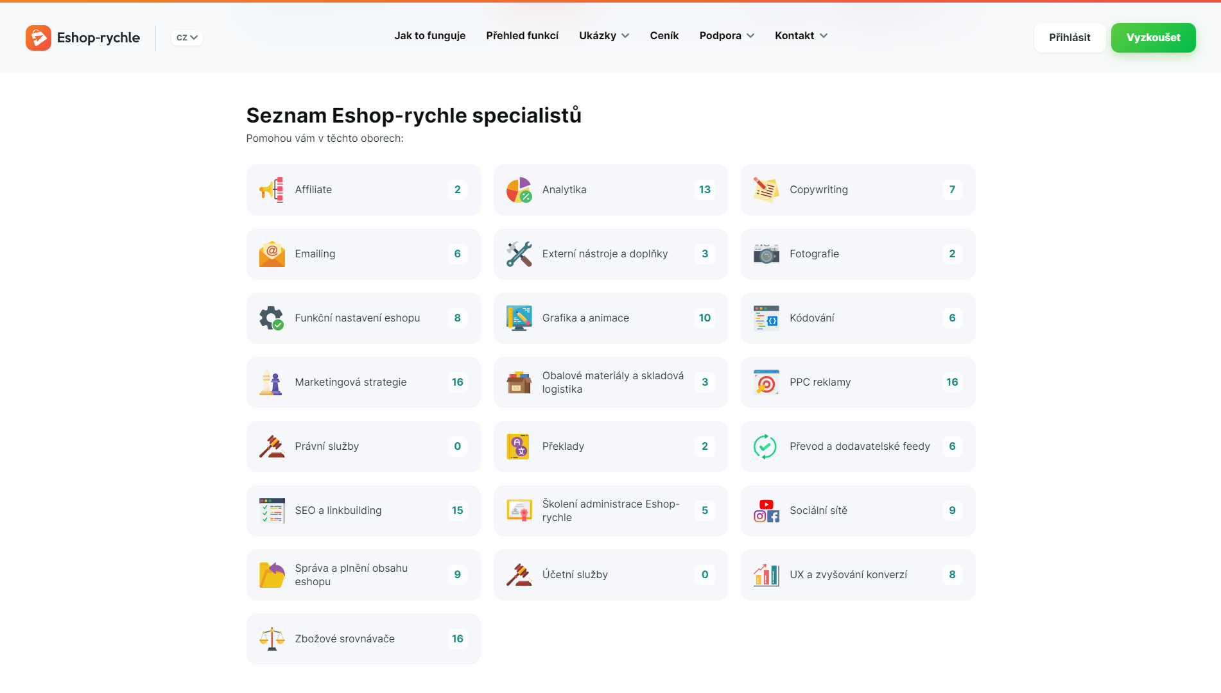
Task: Open SEO a linkbuilding link
Action: (338, 511)
